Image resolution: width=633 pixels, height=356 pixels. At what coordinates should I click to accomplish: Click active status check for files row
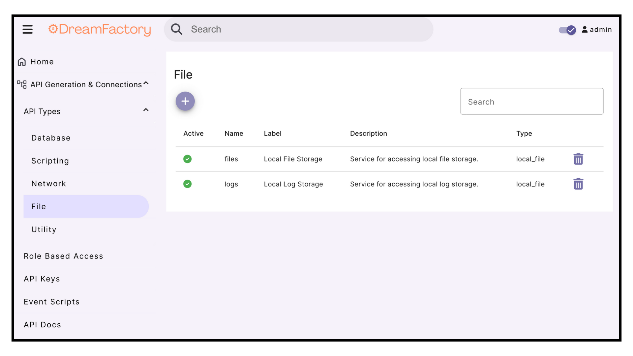pyautogui.click(x=187, y=159)
